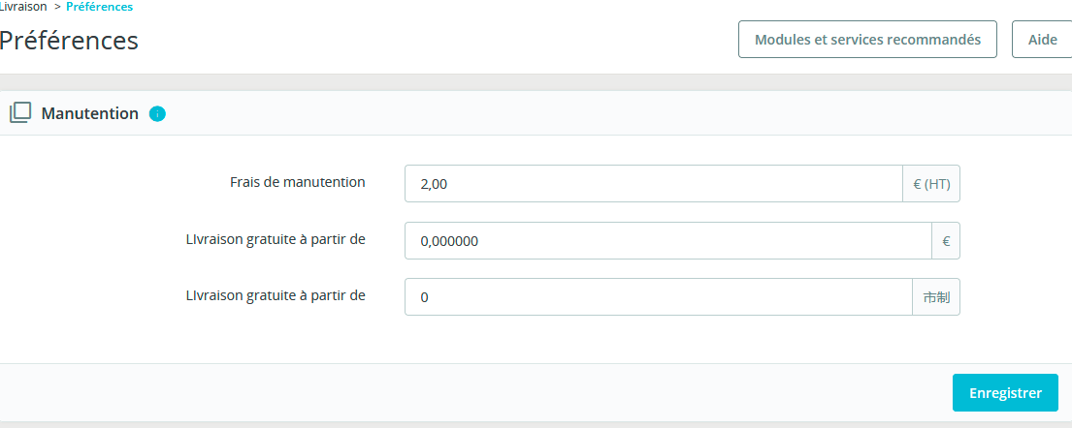The image size is (1072, 428).
Task: Click the Livraison gratuite label beside the 市制 field
Action: tap(276, 295)
